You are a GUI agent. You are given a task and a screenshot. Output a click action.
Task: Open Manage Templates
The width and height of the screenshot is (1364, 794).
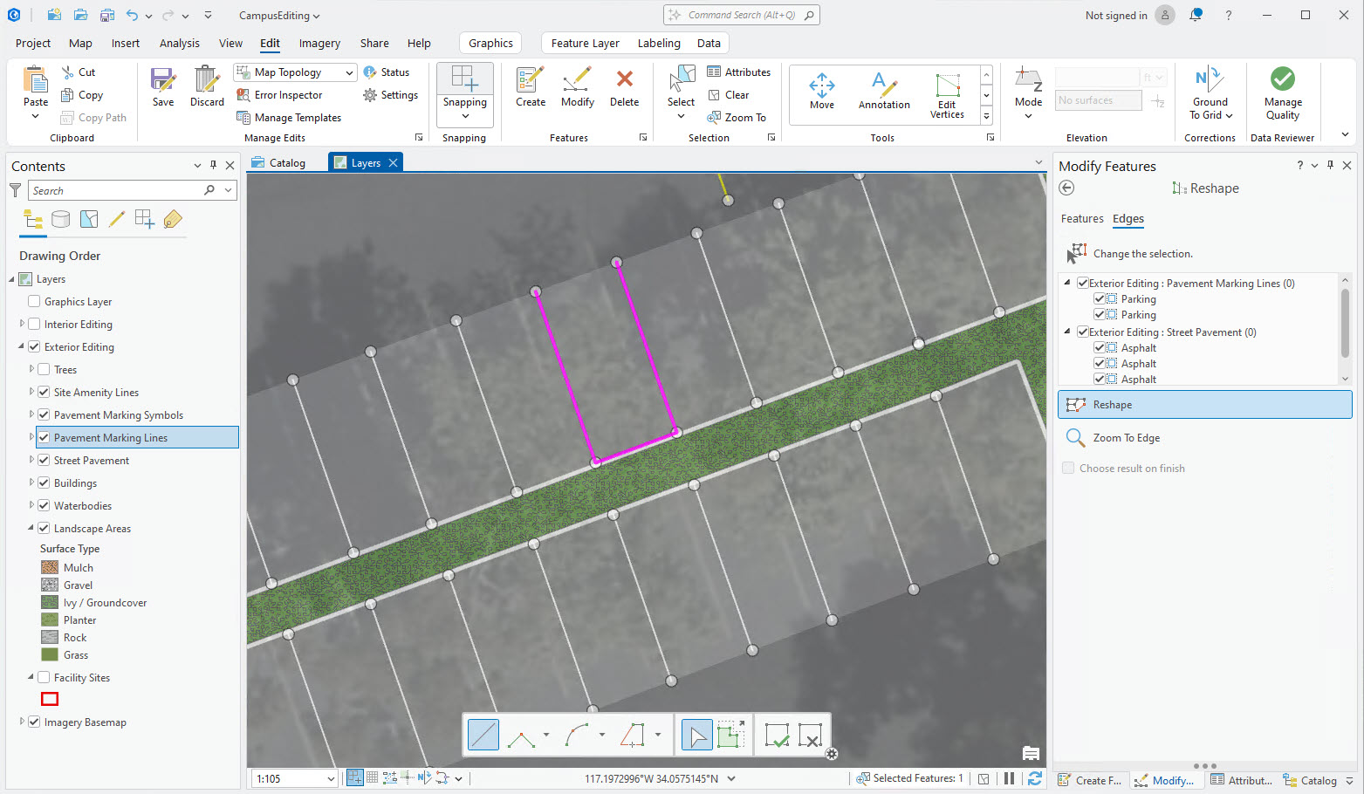point(289,118)
